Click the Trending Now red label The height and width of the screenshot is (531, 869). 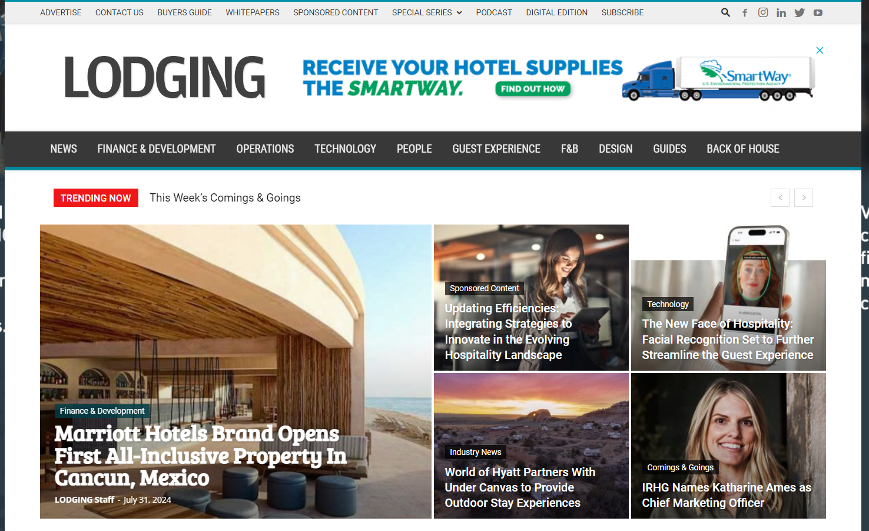click(x=96, y=198)
